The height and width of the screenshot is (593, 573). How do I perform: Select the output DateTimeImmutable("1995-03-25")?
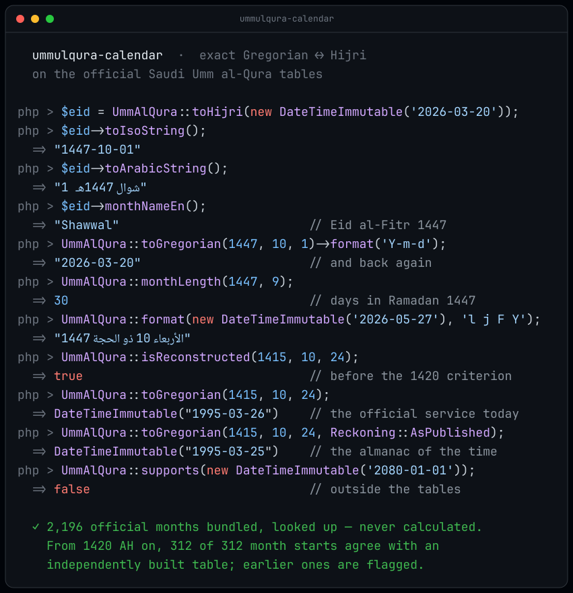click(166, 451)
